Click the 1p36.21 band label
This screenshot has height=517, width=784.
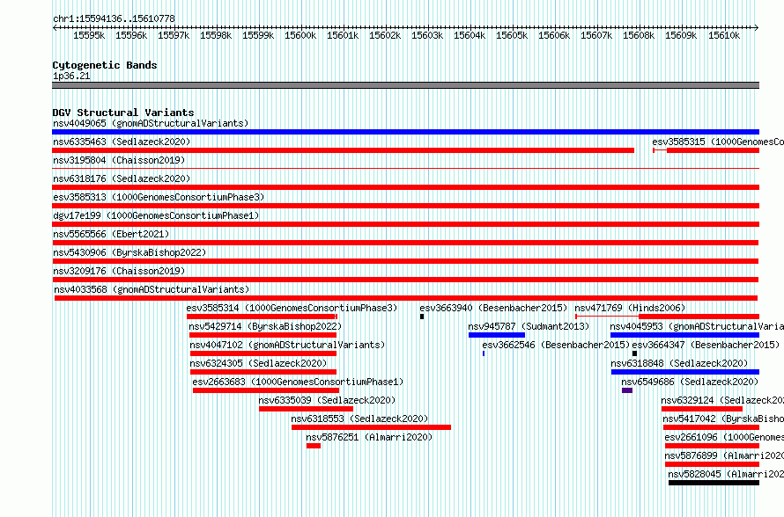tap(71, 76)
